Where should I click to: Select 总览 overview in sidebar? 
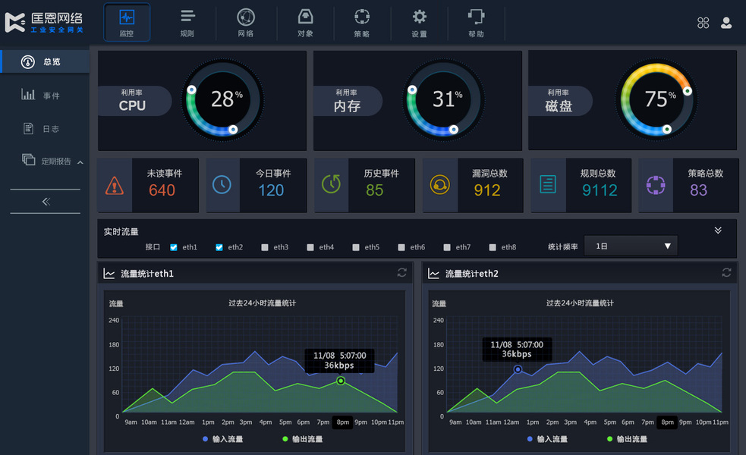(45, 61)
